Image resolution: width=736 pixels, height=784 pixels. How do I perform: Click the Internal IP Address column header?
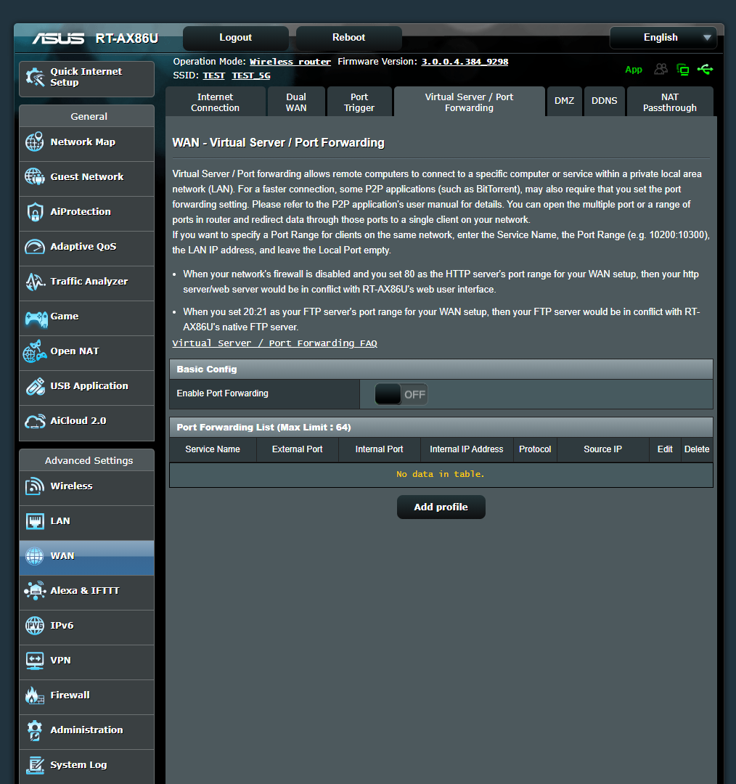click(467, 449)
